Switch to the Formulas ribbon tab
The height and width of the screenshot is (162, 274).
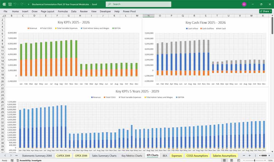[x=63, y=11]
